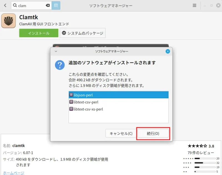Close the main ソフトウェアマネージャー window
This screenshot has height=175, width=222.
click(x=218, y=5)
